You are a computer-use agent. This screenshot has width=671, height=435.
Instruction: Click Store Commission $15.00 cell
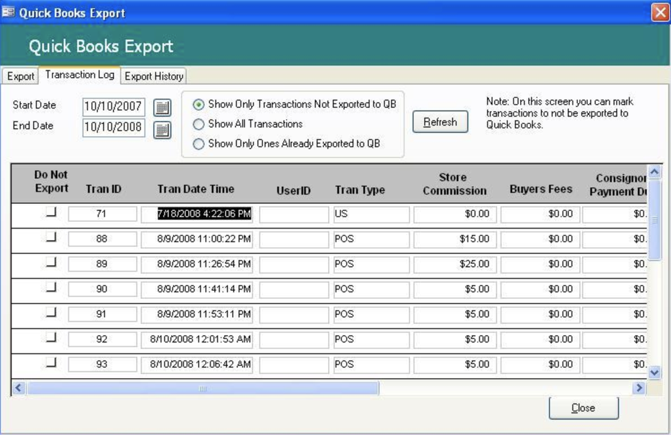(455, 240)
